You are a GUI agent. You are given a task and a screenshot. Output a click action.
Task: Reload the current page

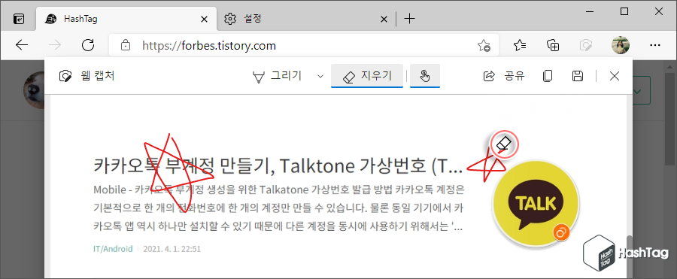click(88, 45)
